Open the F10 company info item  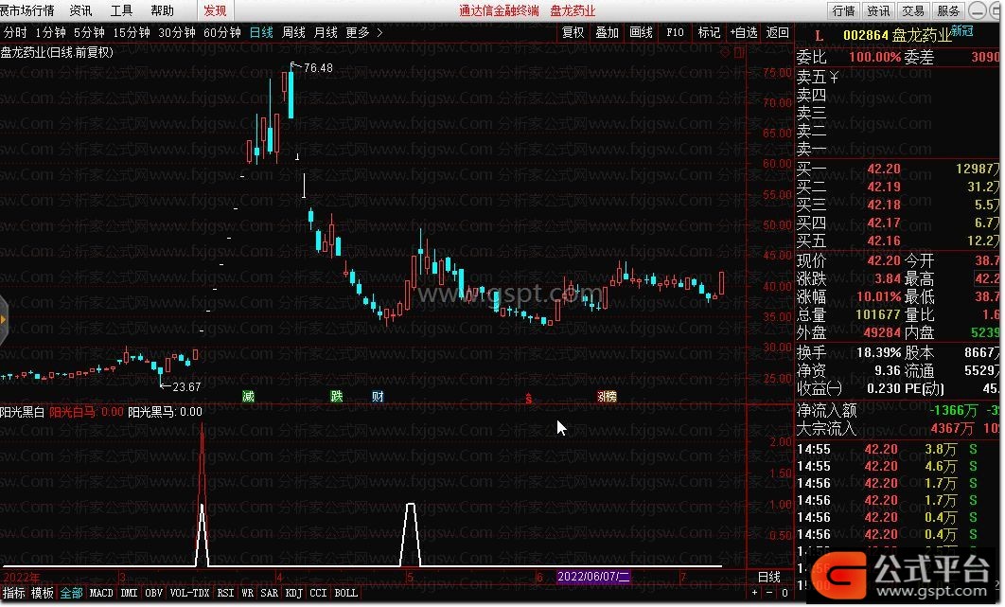[675, 32]
